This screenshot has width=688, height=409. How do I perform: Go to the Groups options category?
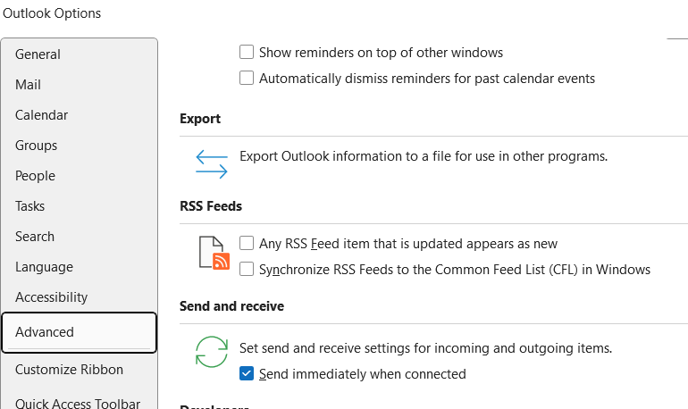(79, 145)
